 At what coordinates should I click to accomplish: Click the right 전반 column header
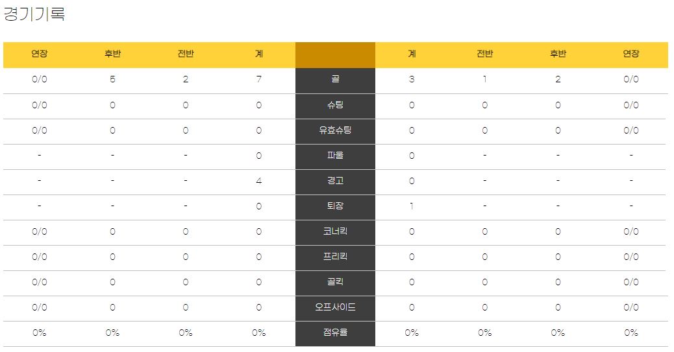(x=485, y=54)
